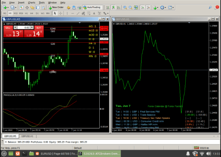The image size is (221, 157).
Task: Open the Help menu
Action: (x=63, y=2)
